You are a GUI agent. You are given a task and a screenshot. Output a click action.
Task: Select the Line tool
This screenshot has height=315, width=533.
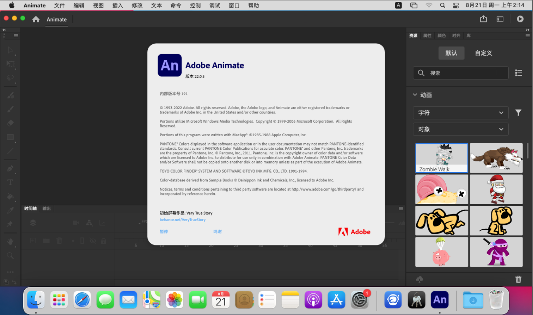(x=10, y=151)
